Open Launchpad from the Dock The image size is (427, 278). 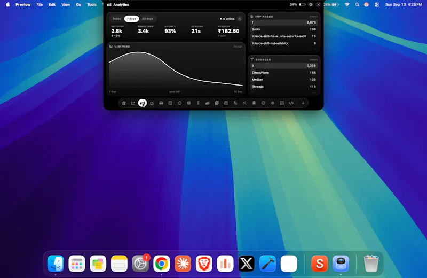pyautogui.click(x=77, y=264)
